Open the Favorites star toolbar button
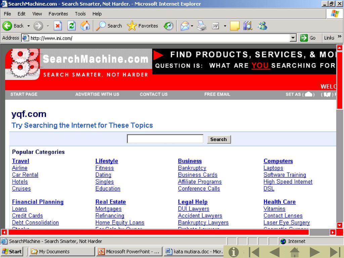 tap(142, 26)
